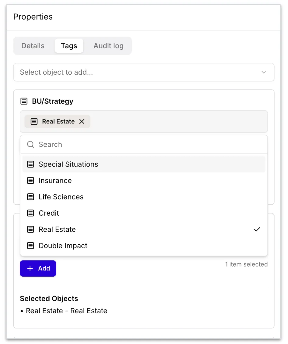
Task: Choose Double Impact from the list
Action: (144, 245)
